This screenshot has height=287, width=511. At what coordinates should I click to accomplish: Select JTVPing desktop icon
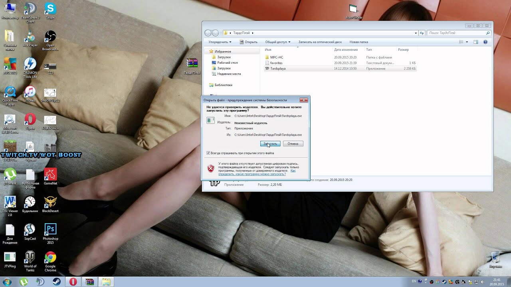click(x=10, y=260)
